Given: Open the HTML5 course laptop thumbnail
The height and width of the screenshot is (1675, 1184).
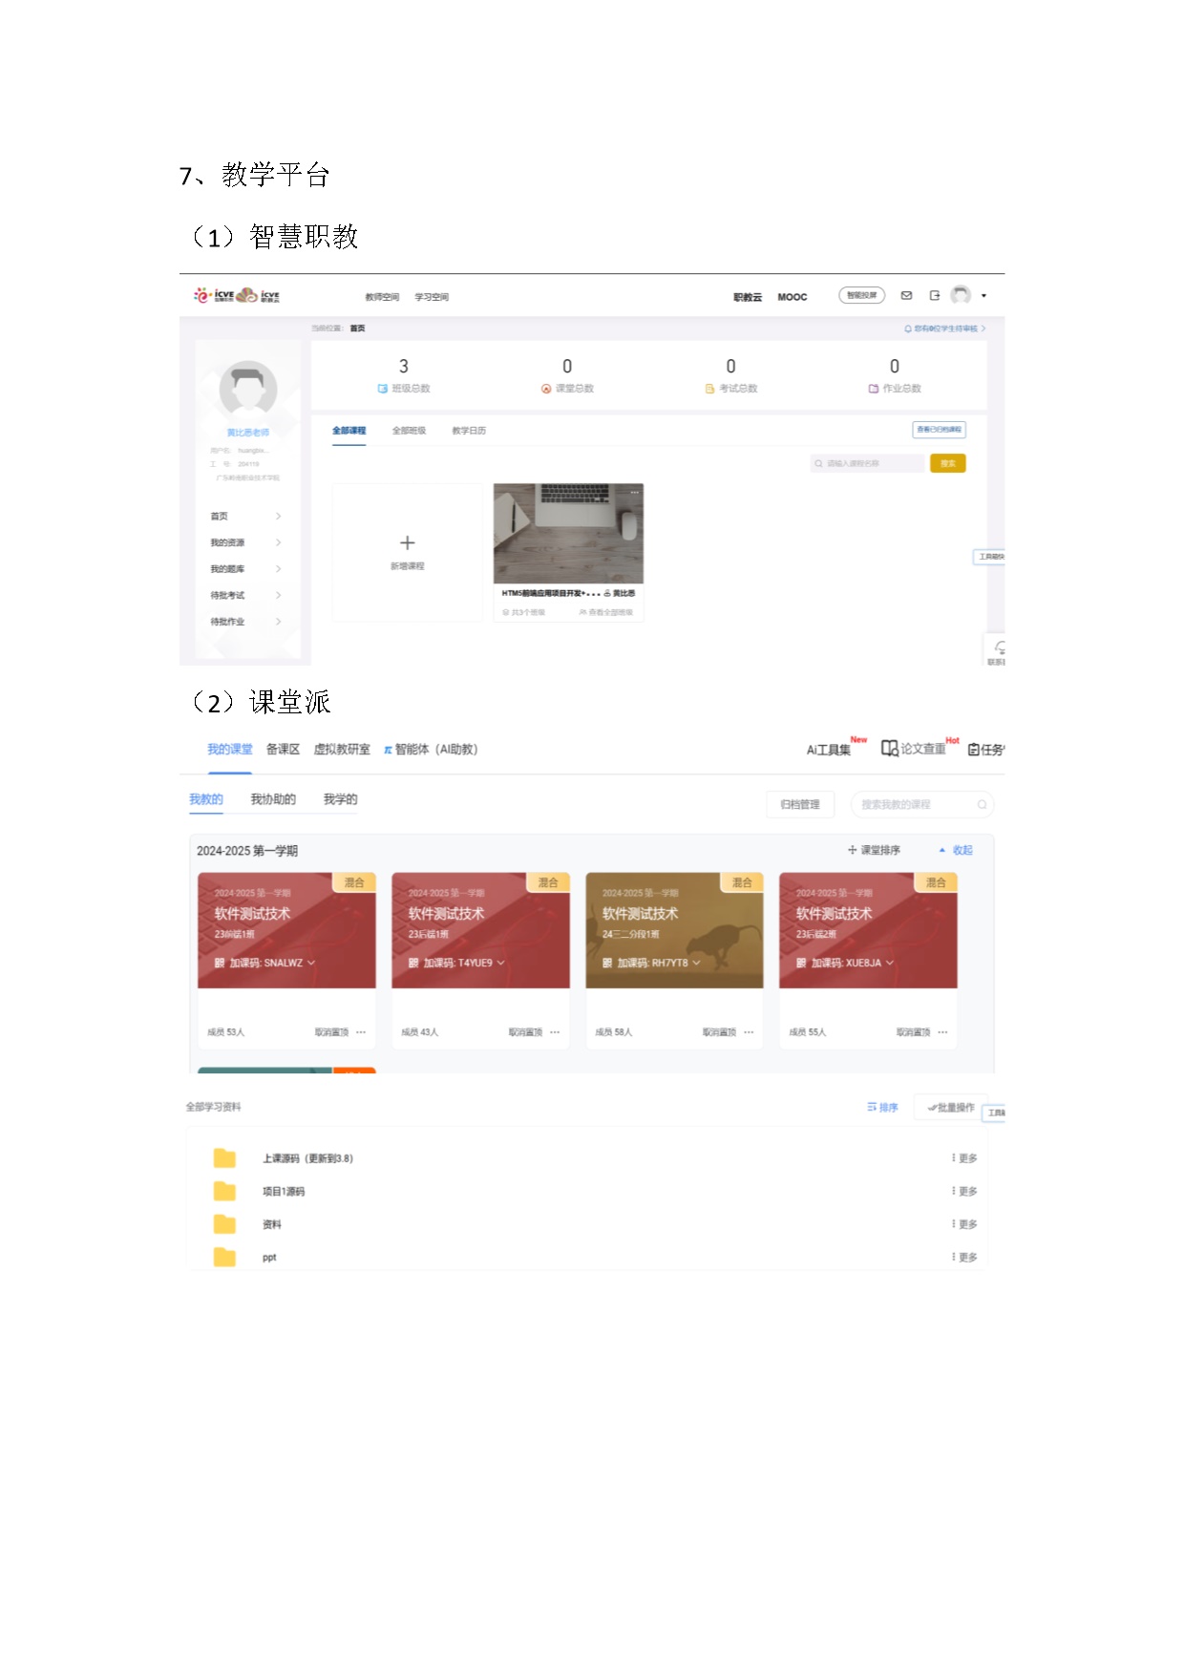Looking at the screenshot, I should click(x=568, y=533).
